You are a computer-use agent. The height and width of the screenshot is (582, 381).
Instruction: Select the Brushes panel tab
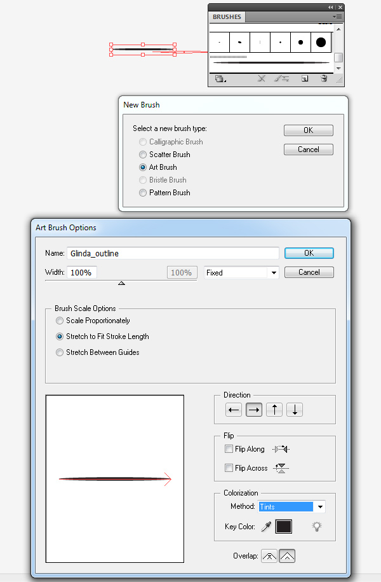[x=227, y=17]
